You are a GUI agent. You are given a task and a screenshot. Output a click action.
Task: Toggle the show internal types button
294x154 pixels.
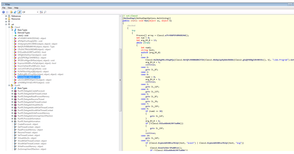click(19, 12)
